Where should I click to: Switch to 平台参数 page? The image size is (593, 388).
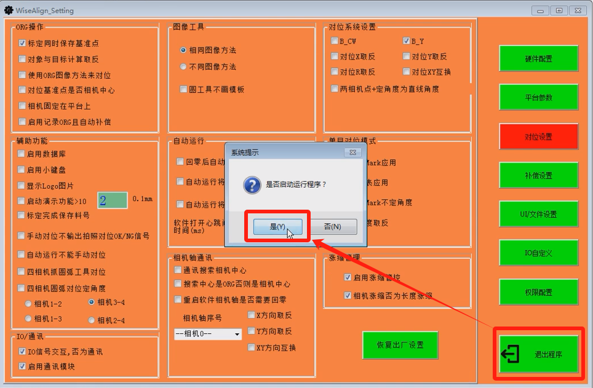(538, 97)
